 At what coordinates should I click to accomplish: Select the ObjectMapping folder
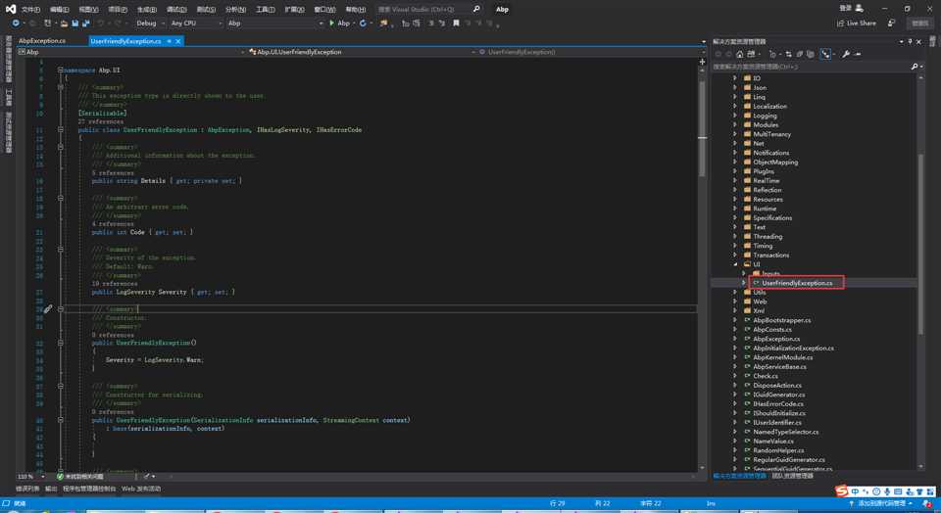775,162
